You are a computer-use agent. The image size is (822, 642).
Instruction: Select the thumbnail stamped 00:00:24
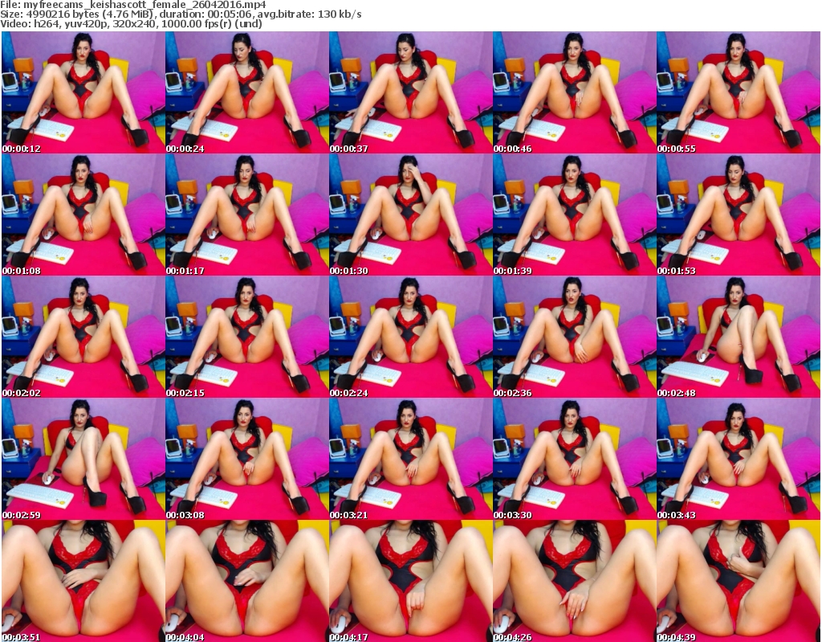(247, 92)
